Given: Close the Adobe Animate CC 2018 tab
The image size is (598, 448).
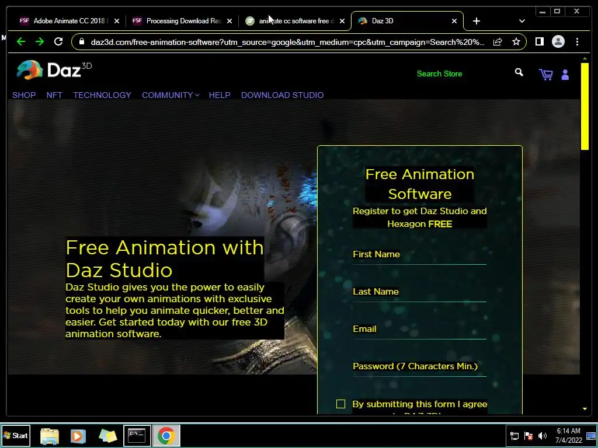Looking at the screenshot, I should (x=117, y=21).
